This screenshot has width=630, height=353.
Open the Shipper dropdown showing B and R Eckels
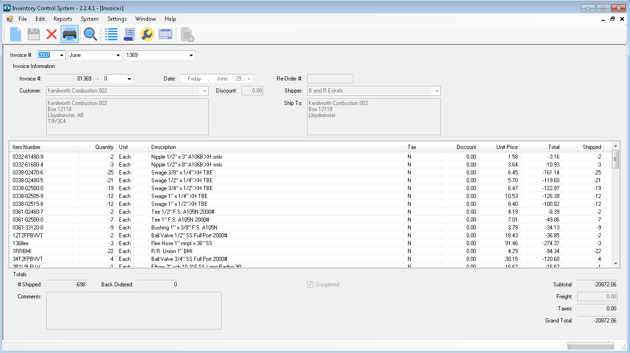coord(436,91)
